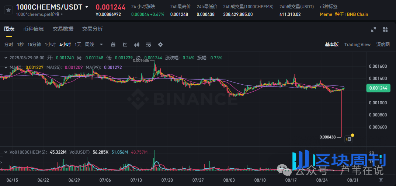Viewport: 396px width, 186px height.
Task: Click the MA(7) value 0.001227
Action: (35, 67)
